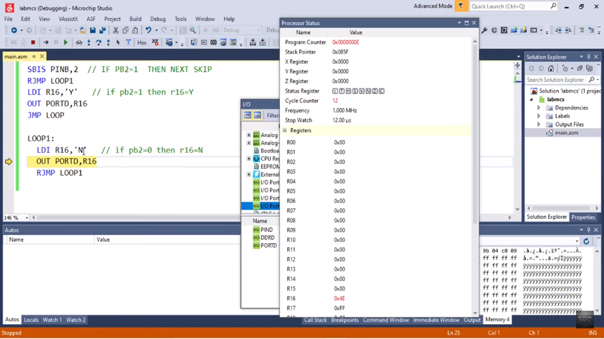Collapse the Registers section
The width and height of the screenshot is (604, 339).
285,131
